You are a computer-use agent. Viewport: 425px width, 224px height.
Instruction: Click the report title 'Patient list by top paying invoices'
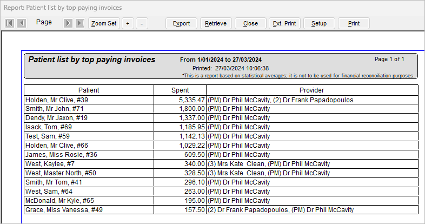tap(92, 60)
